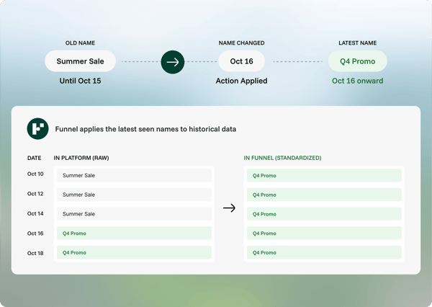Click the Oct 14 Summer Sale raw row
Viewport: 432px width, 307px height.
[134, 214]
